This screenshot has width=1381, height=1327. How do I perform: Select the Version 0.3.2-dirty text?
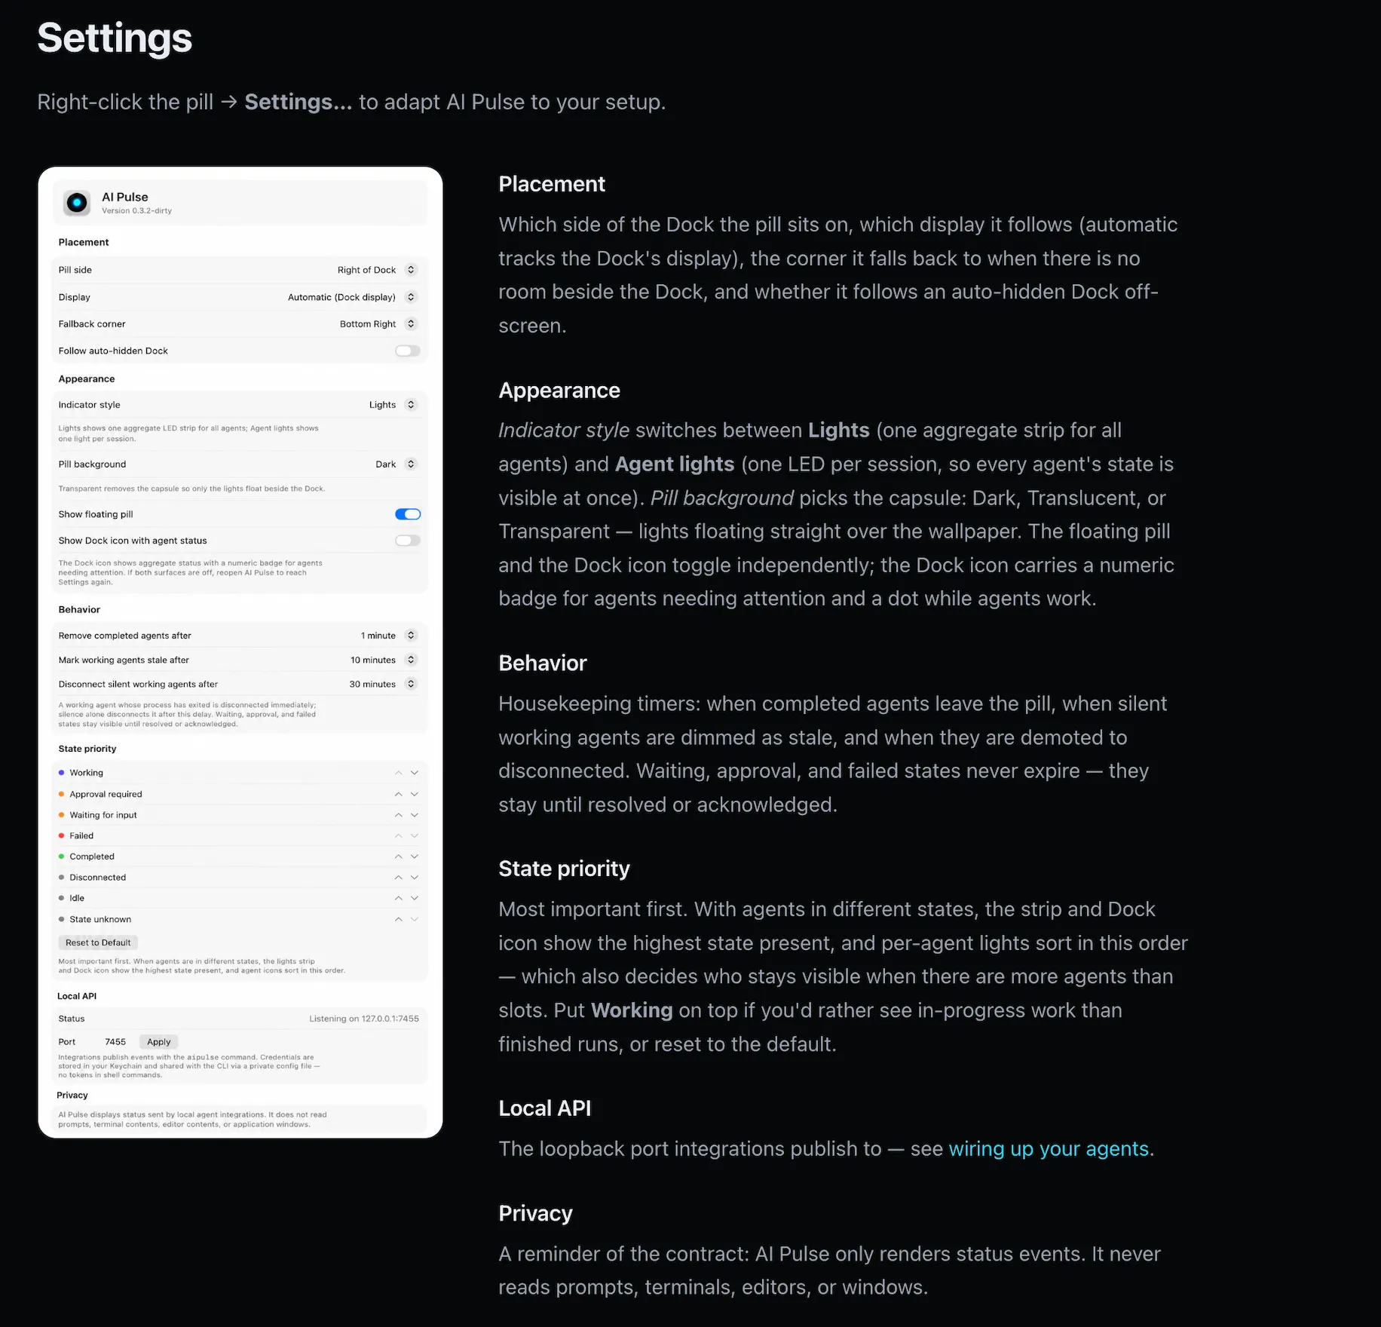[136, 211]
